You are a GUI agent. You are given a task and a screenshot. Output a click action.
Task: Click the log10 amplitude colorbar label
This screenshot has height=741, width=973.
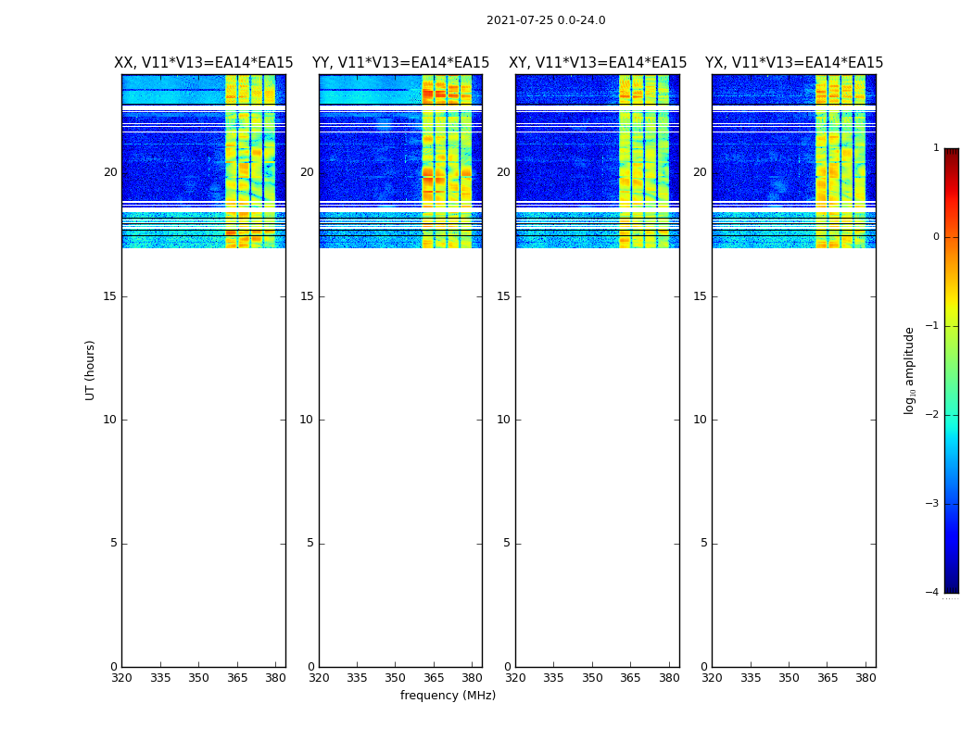(x=909, y=370)
